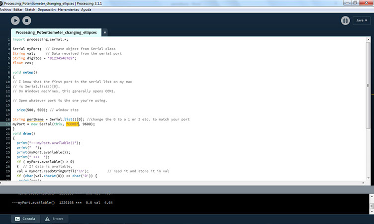Stop the running sketch
Screen dimensions: 374x224
click(x=27, y=20)
